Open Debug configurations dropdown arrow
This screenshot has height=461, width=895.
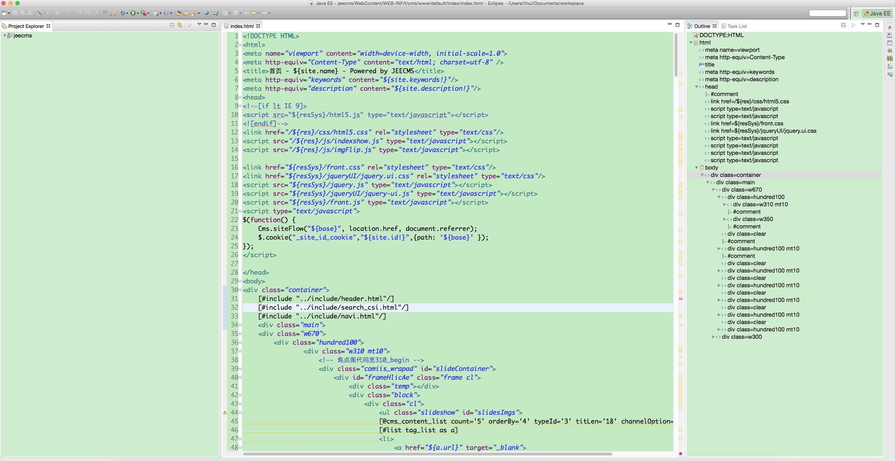(127, 14)
